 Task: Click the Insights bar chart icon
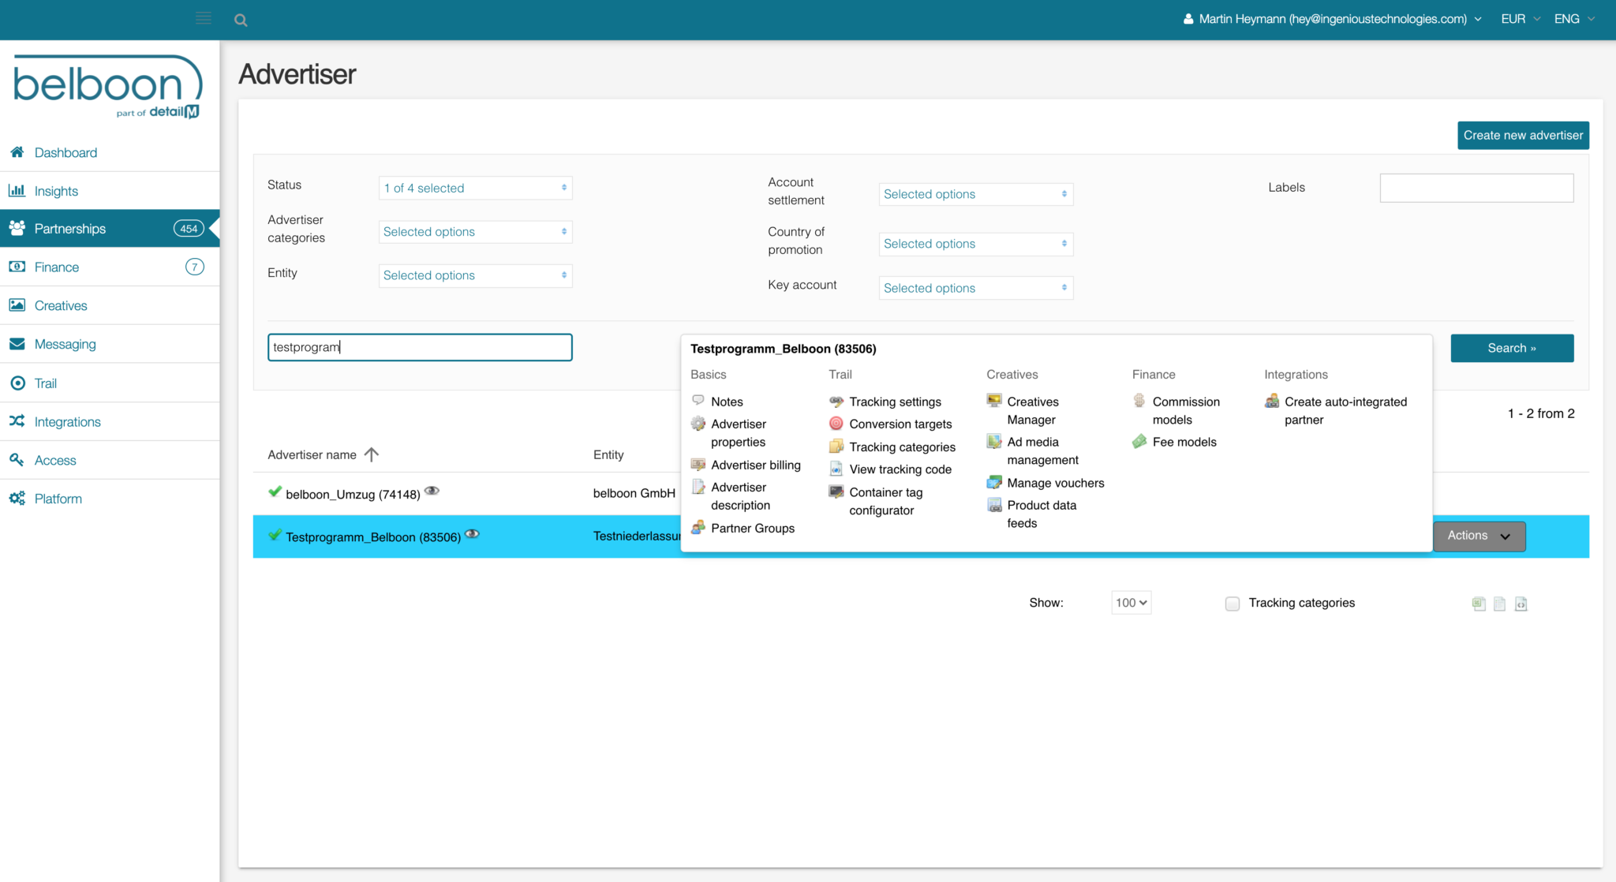17,190
